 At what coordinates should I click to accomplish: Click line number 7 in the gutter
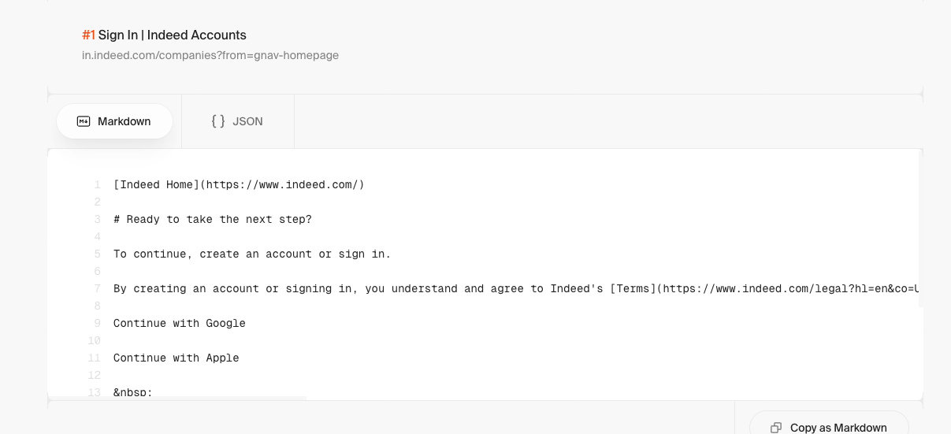coord(97,288)
